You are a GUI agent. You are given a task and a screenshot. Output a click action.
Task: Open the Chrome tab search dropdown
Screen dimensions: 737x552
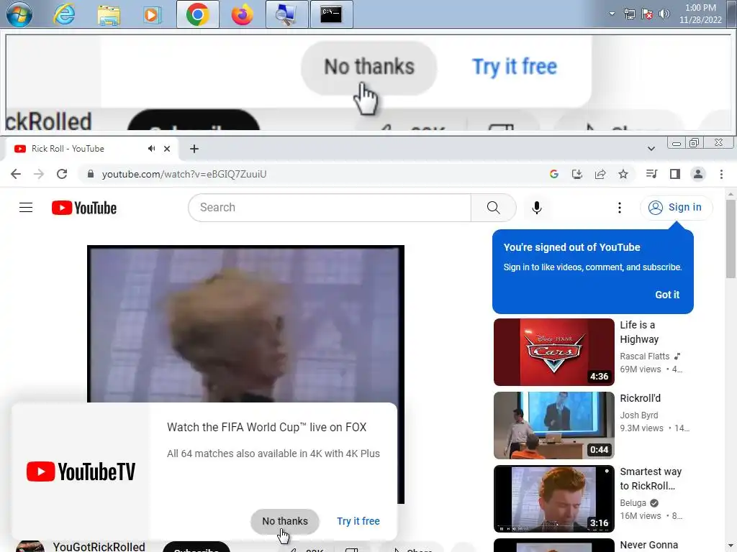(651, 149)
